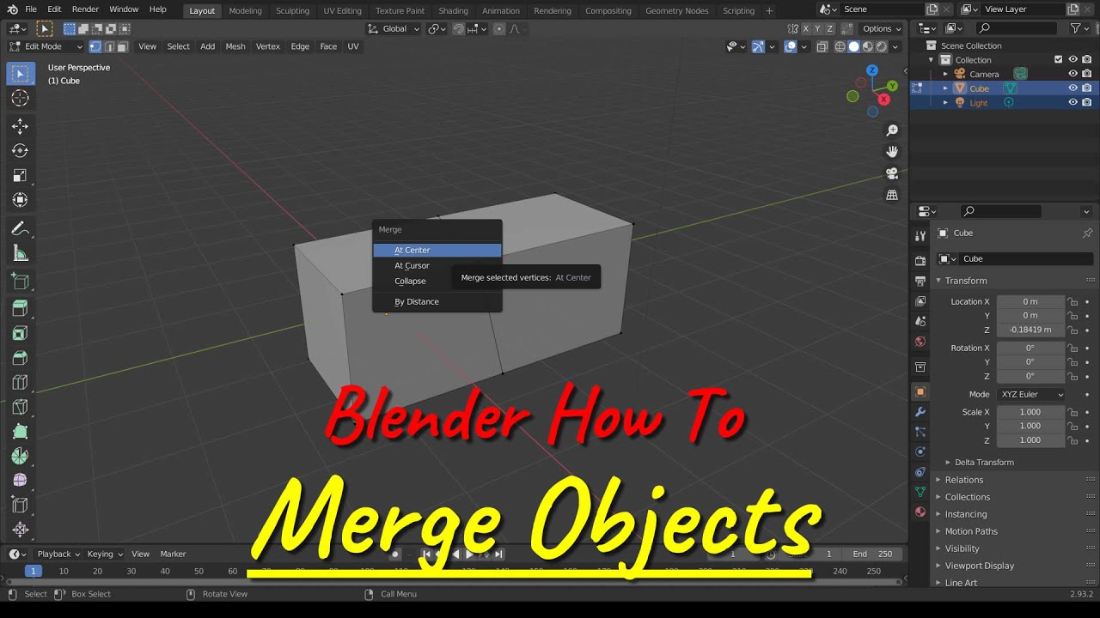The width and height of the screenshot is (1100, 618).
Task: Activate the Annotate pencil tool
Action: [20, 229]
